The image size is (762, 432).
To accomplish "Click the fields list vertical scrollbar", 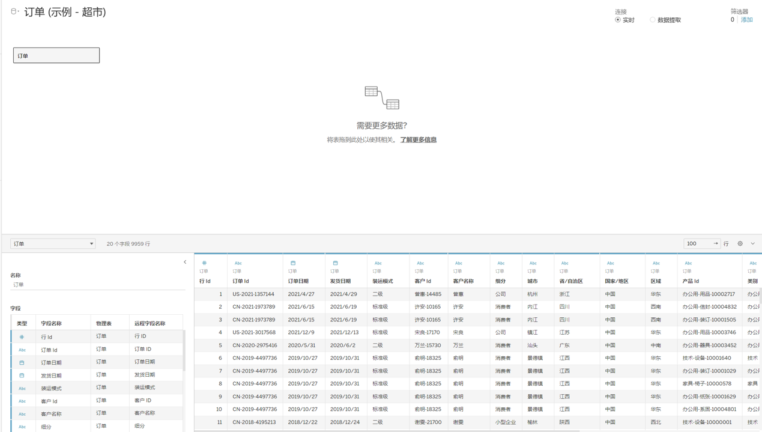I will click(x=184, y=351).
